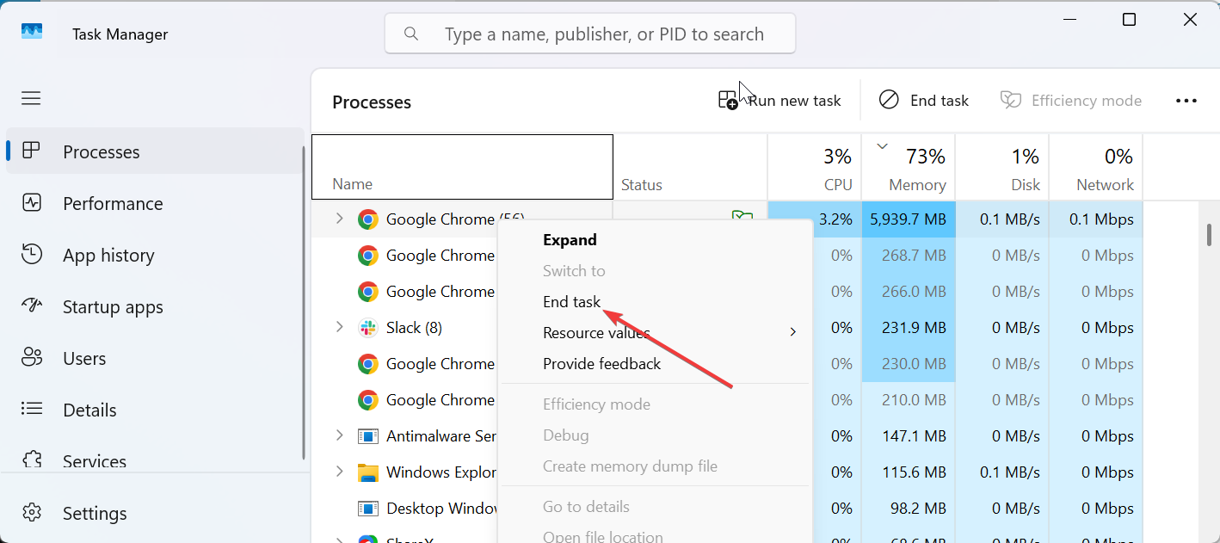Click the Run new task icon
1220x543 pixels.
(x=728, y=101)
